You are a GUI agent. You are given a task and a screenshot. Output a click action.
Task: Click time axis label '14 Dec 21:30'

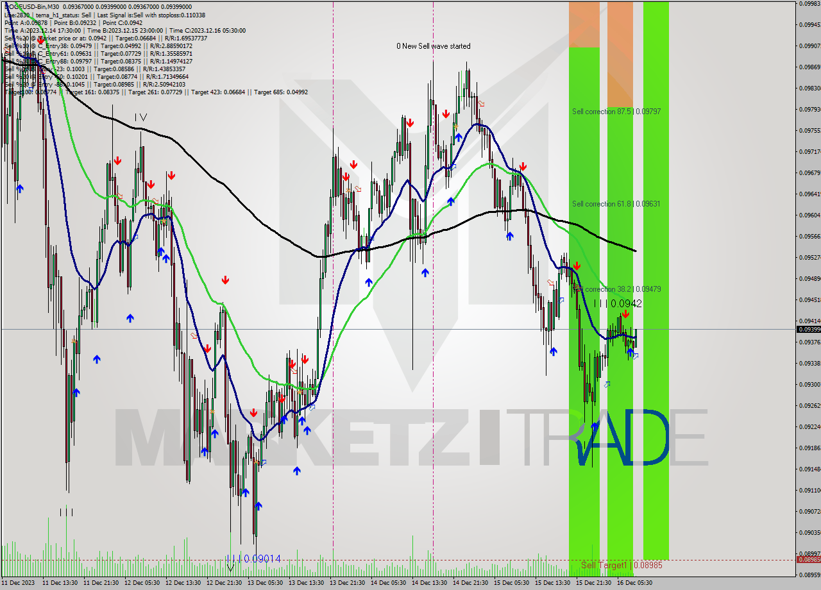pyautogui.click(x=471, y=583)
